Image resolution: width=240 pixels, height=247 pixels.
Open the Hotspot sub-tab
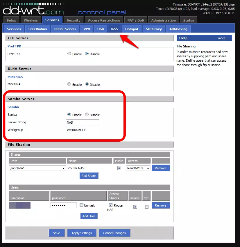[x=132, y=29]
